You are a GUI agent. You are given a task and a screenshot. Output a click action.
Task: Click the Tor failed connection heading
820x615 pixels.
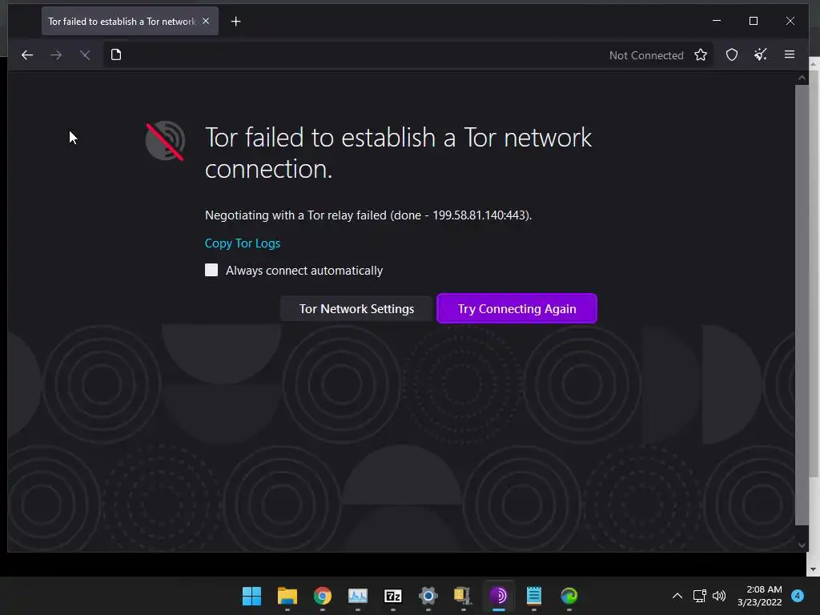click(x=398, y=153)
